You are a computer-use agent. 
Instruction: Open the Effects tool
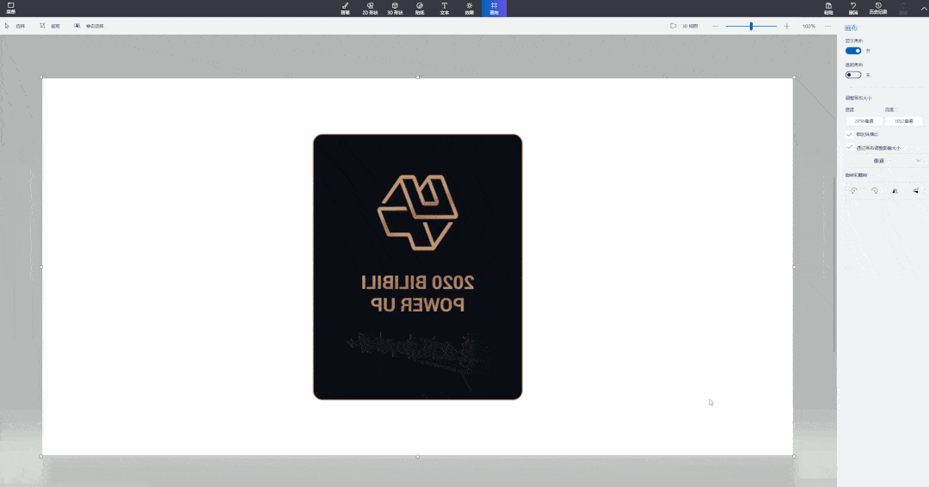tap(469, 8)
